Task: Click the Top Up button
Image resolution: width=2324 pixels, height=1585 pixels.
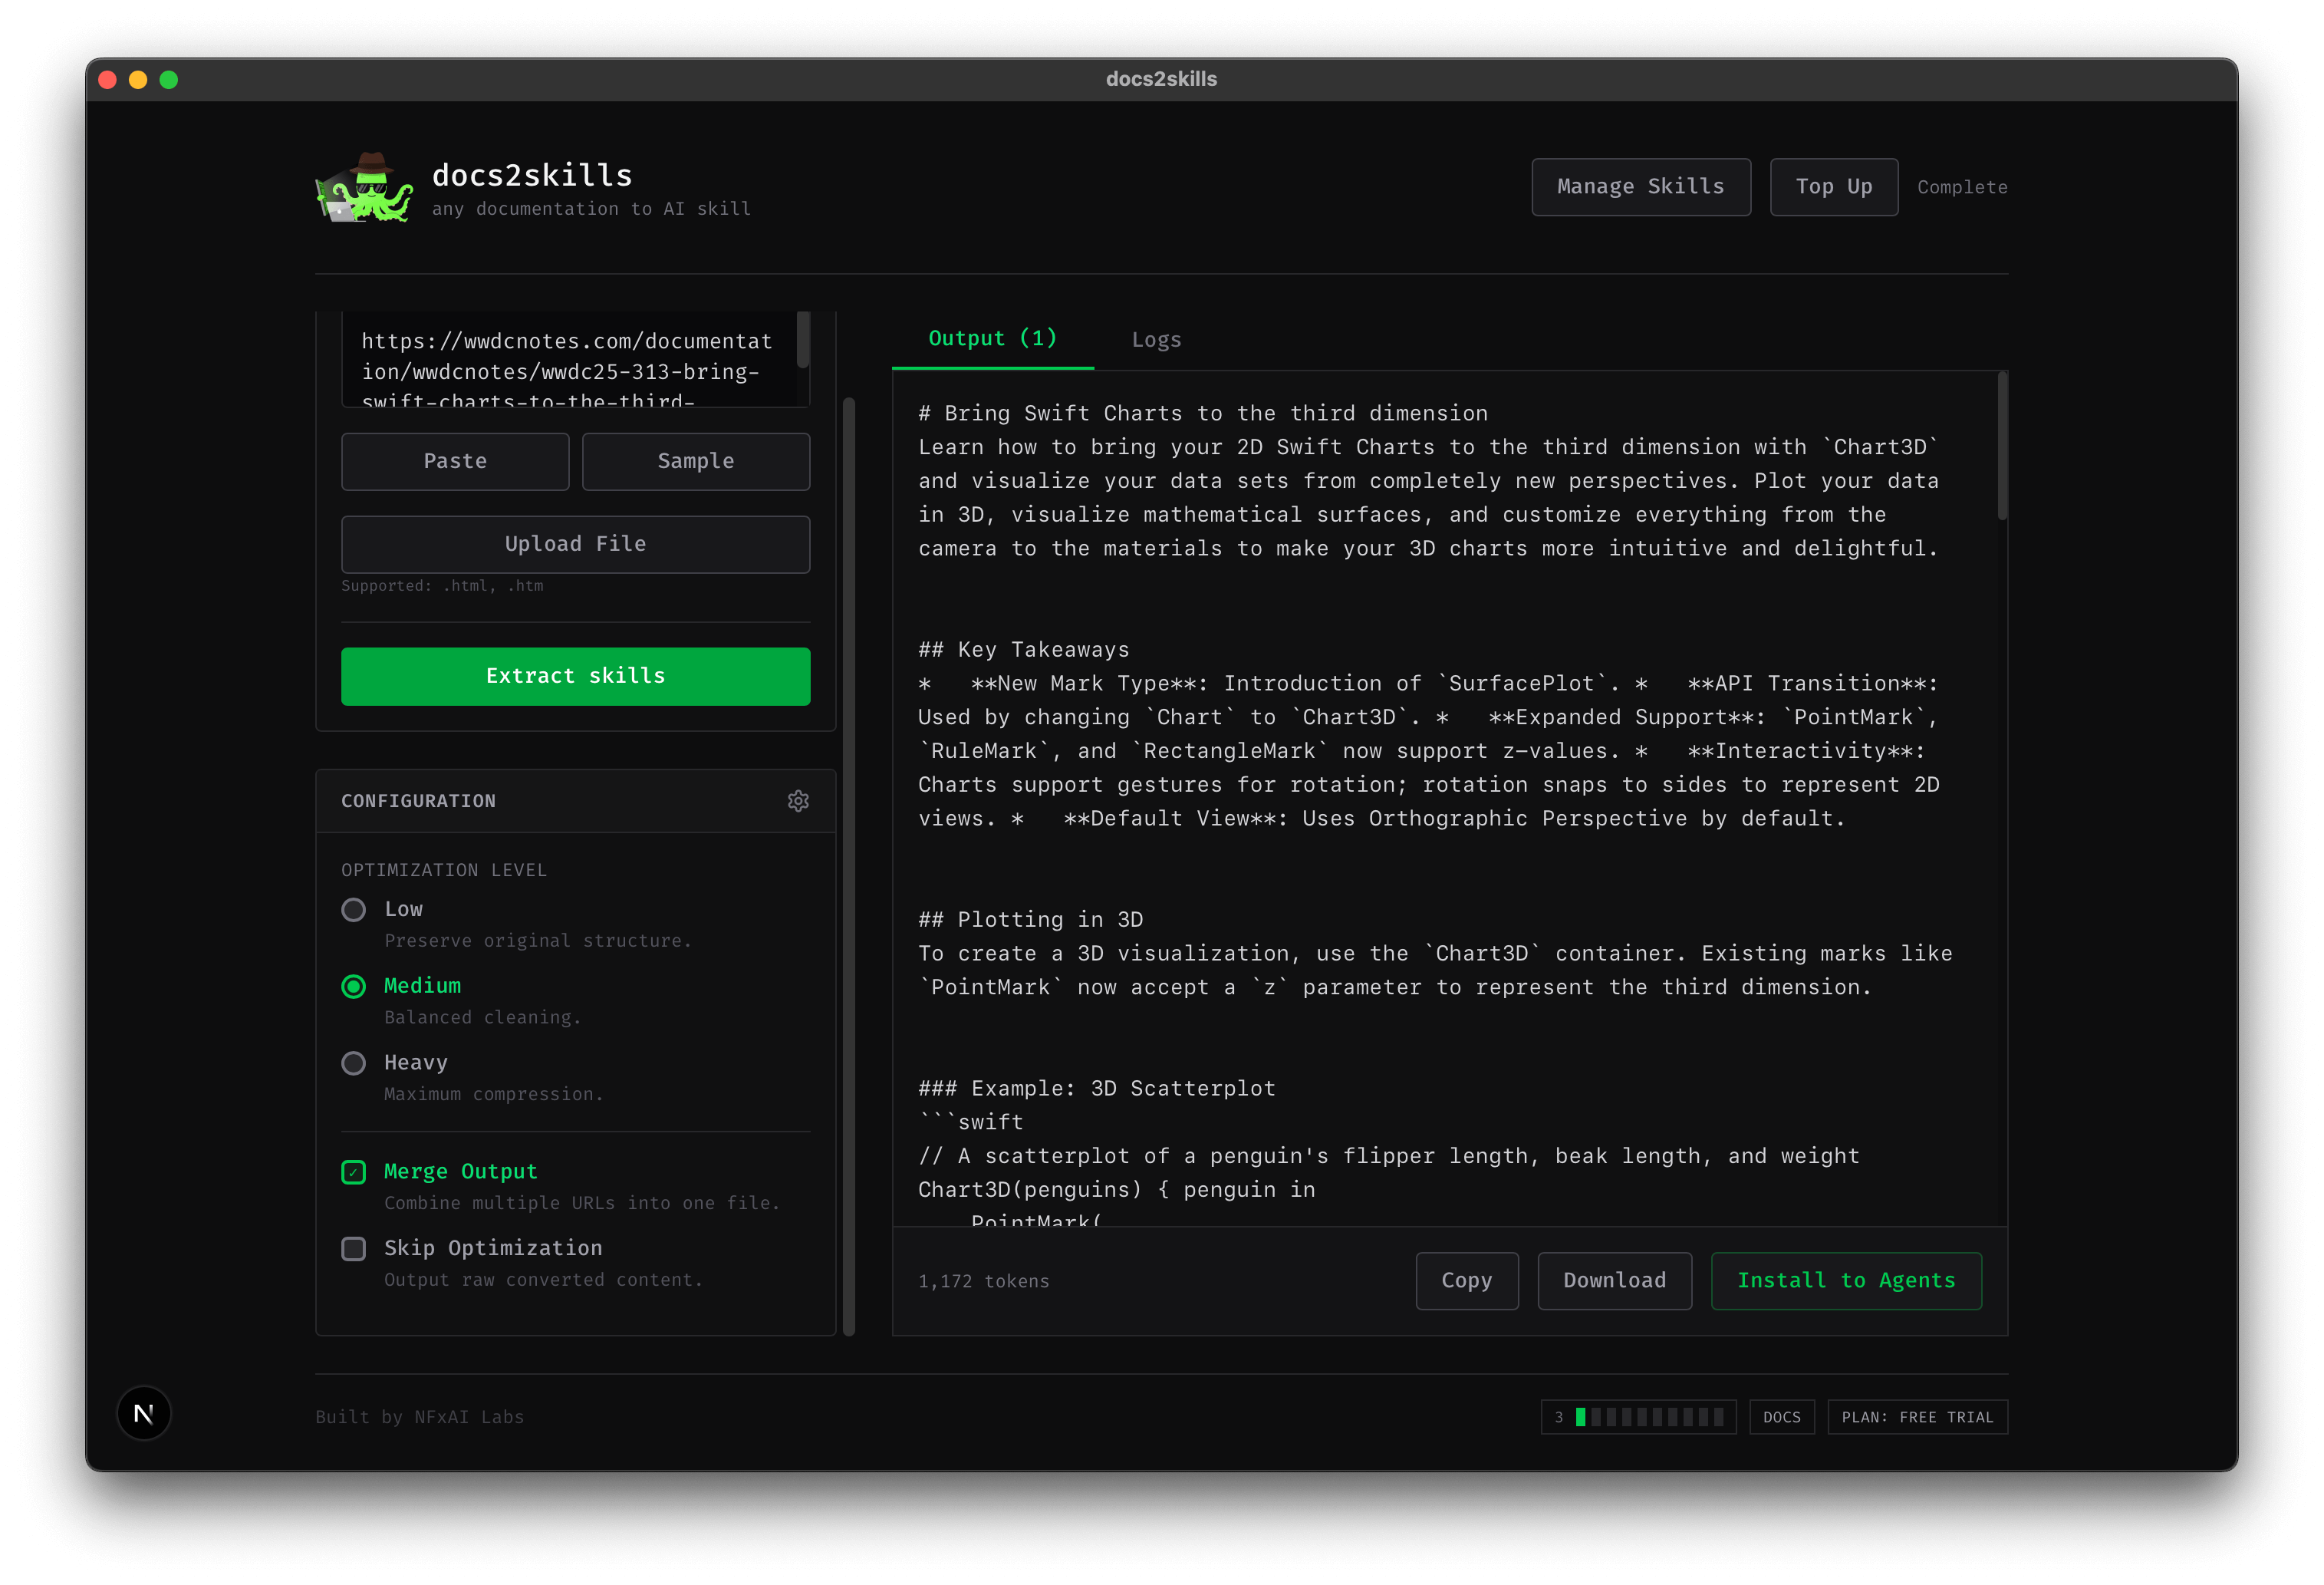Action: point(1833,186)
